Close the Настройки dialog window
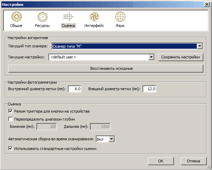 [x=207, y=4]
